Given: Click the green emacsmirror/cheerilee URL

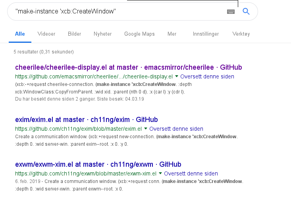Looking at the screenshot, I should [94, 76].
